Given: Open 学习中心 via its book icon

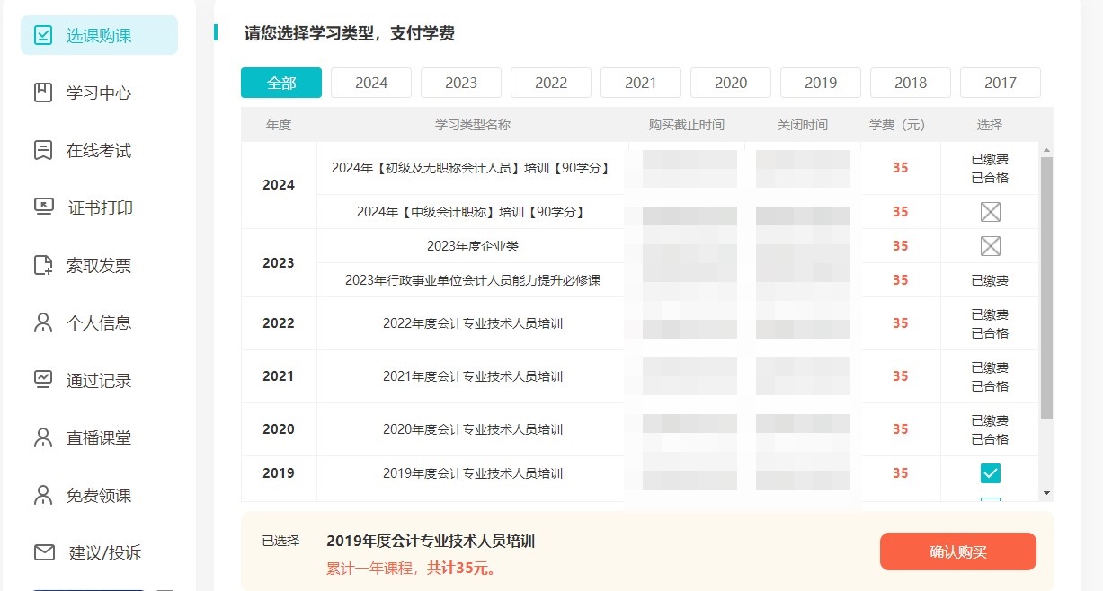Looking at the screenshot, I should point(43,93).
